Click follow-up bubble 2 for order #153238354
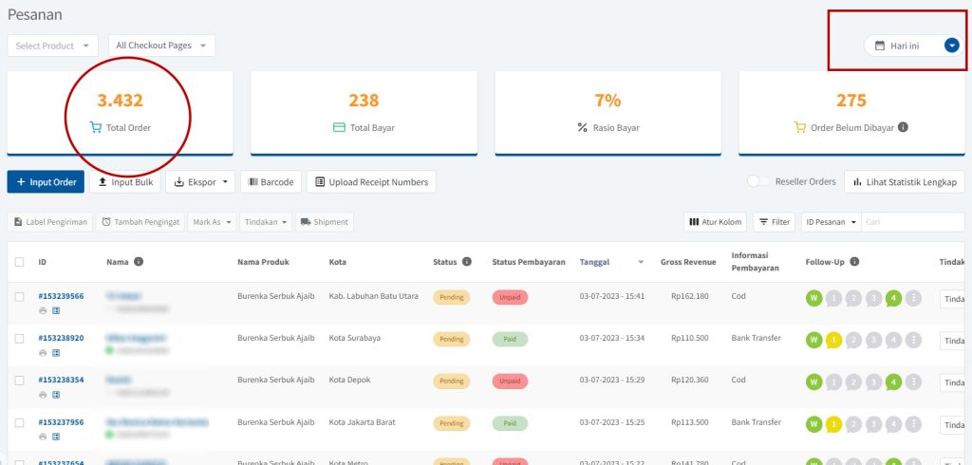 pyautogui.click(x=853, y=382)
